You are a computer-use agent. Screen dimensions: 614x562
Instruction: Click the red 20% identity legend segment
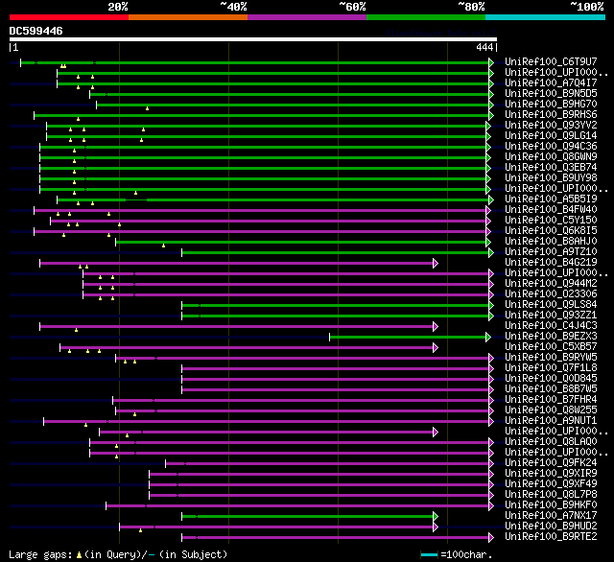(x=69, y=17)
